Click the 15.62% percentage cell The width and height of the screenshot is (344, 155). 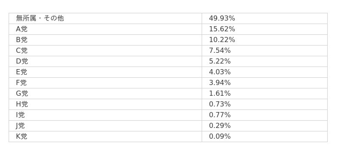[264, 29]
